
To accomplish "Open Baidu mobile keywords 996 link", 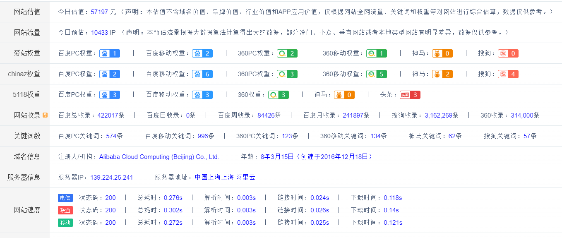I will (203, 136).
